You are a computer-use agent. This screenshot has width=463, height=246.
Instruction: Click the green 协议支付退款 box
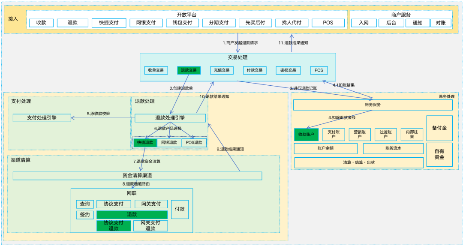pyautogui.click(x=114, y=226)
